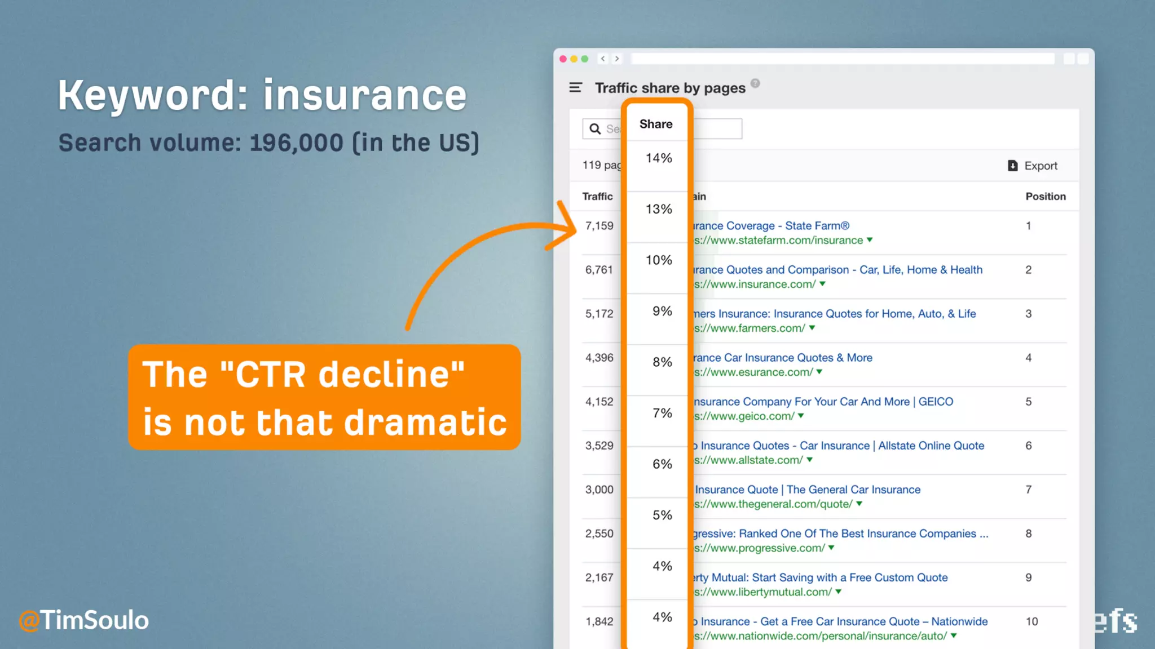Click the yellow minimize window dot
1155x649 pixels.
point(574,59)
